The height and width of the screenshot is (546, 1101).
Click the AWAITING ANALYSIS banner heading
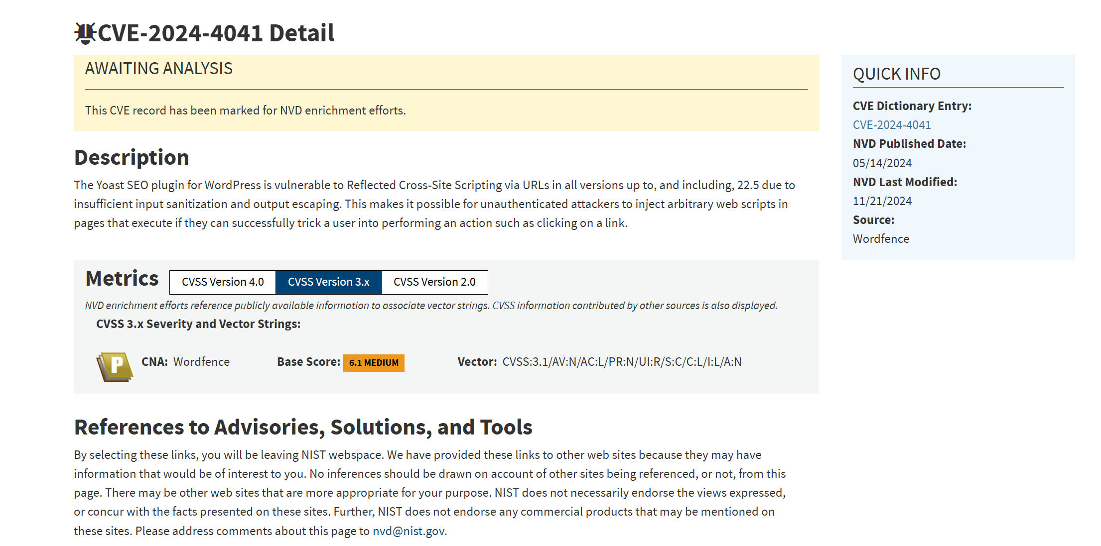pyautogui.click(x=158, y=69)
